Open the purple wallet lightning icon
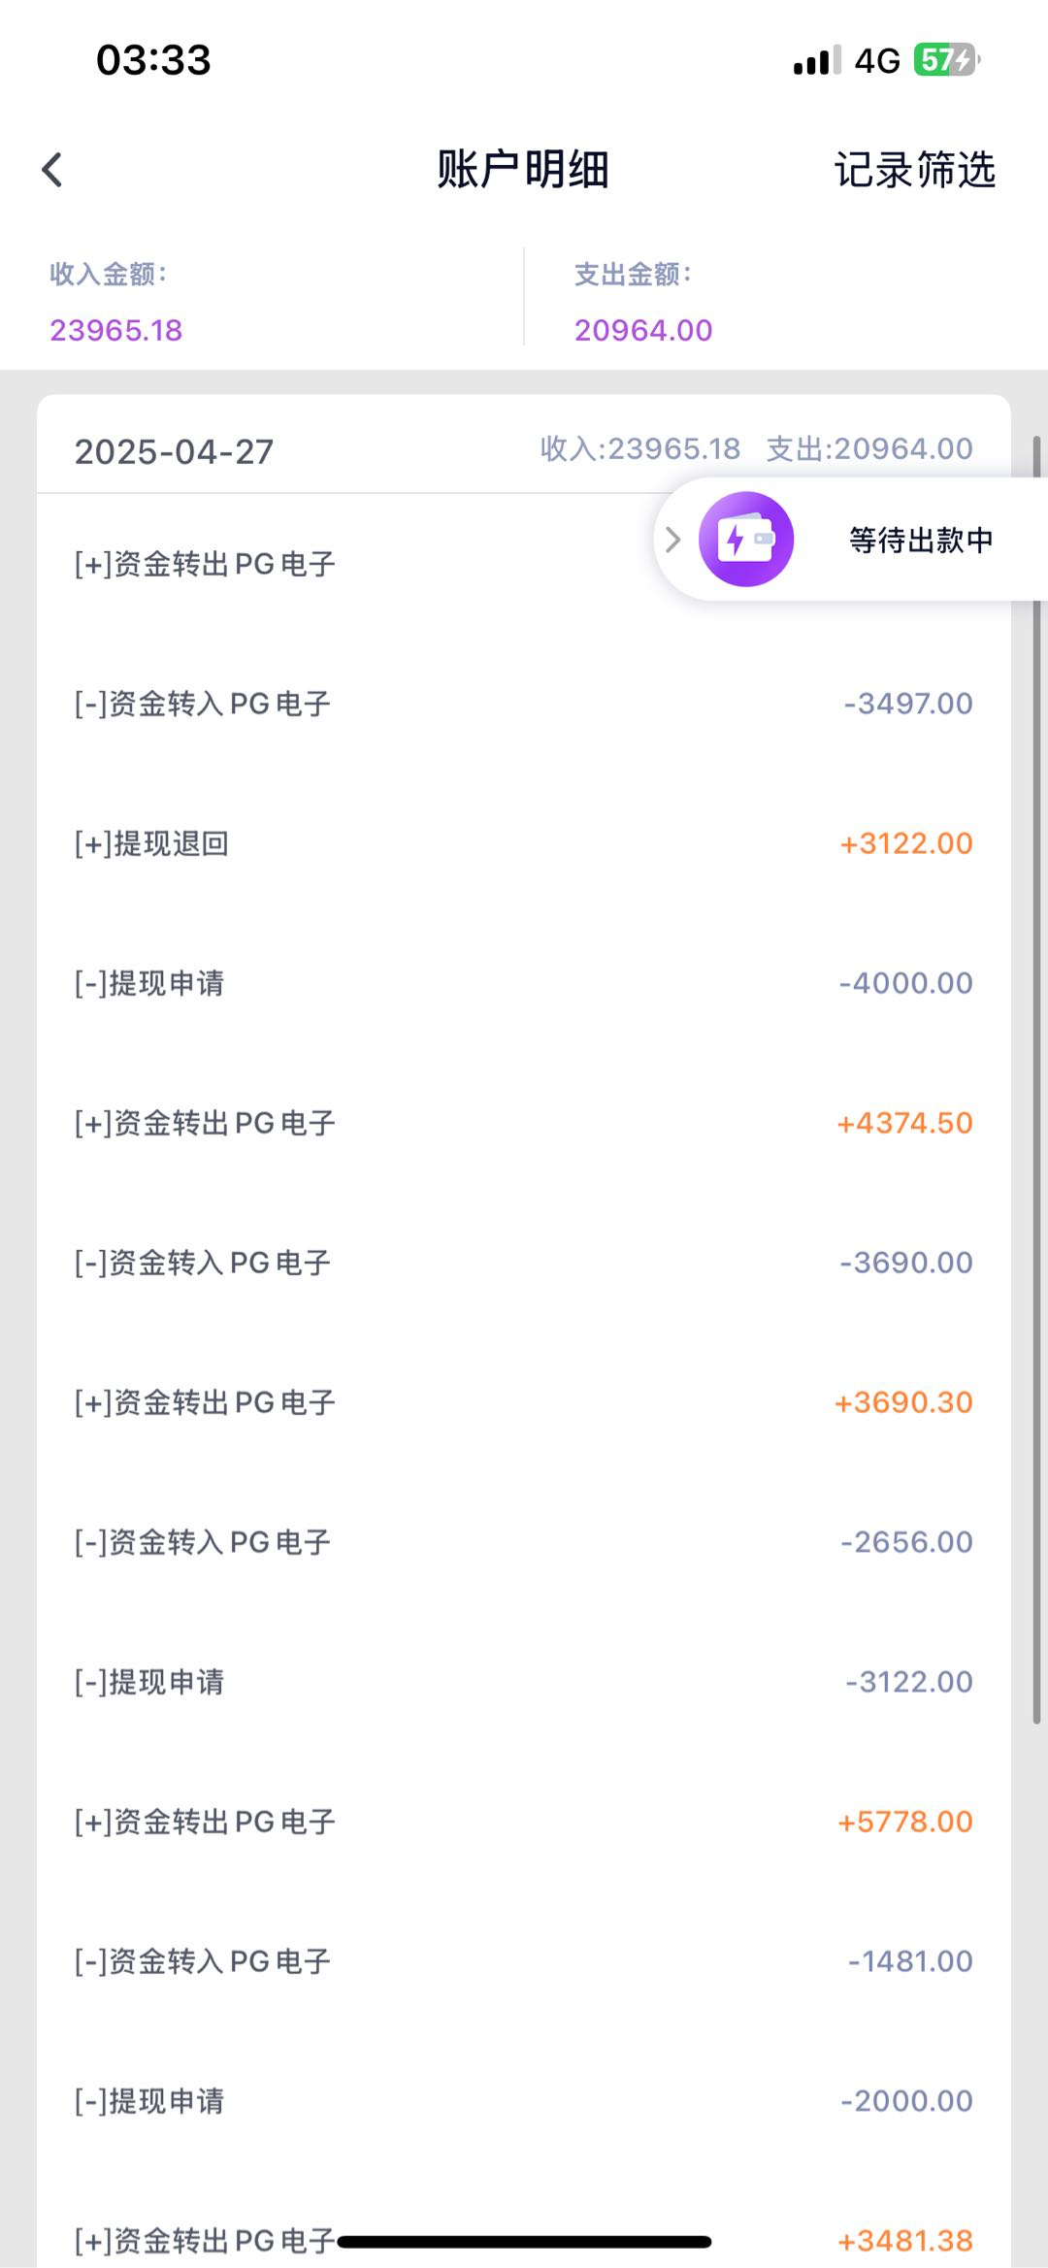Screen dimensions: 1048x2268 coord(745,540)
